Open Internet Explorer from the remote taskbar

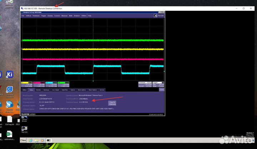(x=30, y=140)
